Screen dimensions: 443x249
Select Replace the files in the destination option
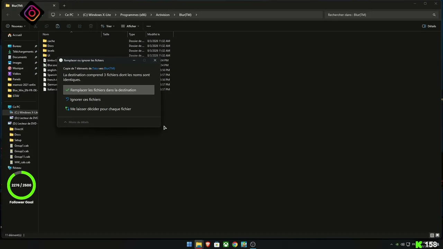(109, 90)
